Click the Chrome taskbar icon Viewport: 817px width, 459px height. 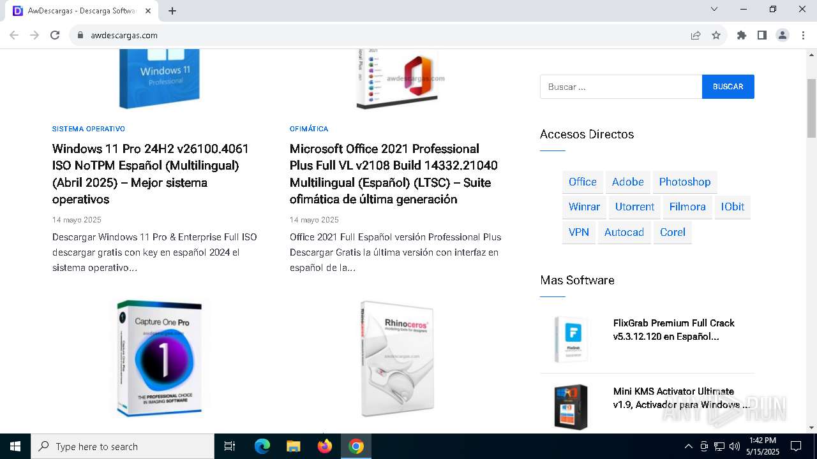(356, 446)
